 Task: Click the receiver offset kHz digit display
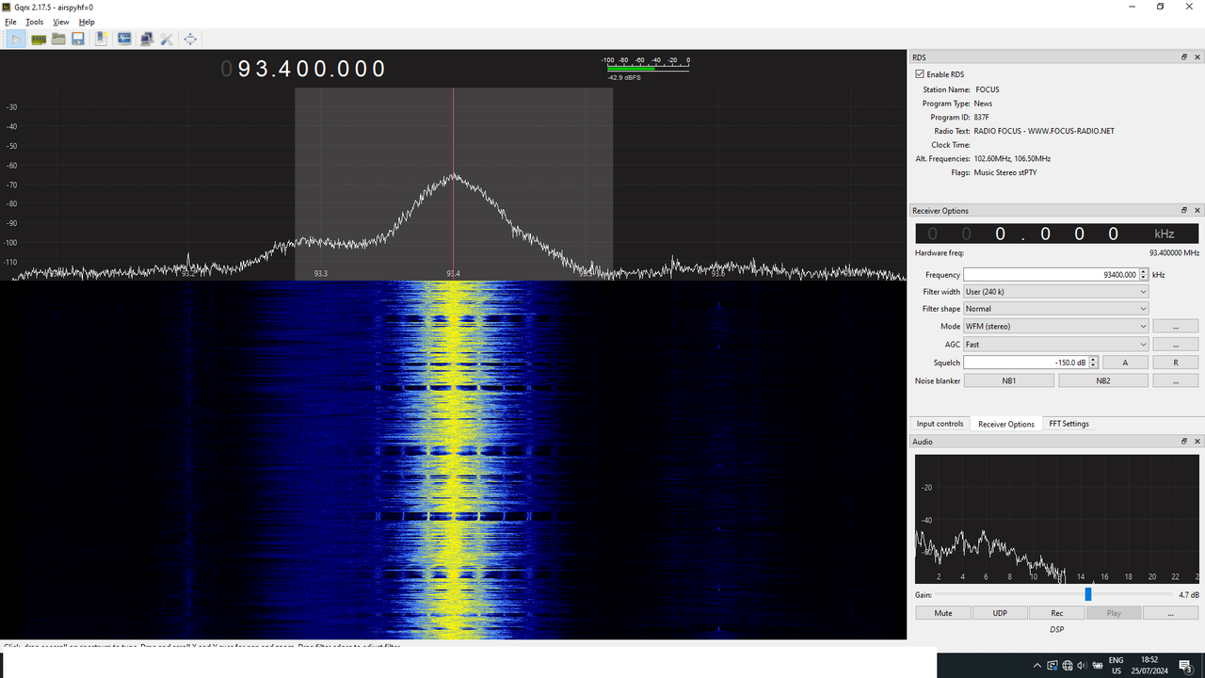click(x=1056, y=234)
